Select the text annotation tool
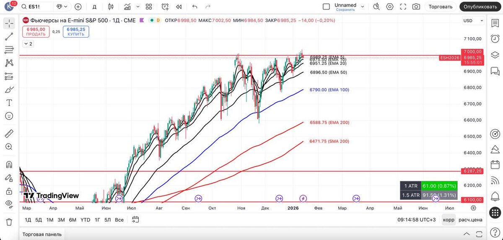Image resolution: width=503 pixels, height=240 pixels. pyautogui.click(x=9, y=102)
